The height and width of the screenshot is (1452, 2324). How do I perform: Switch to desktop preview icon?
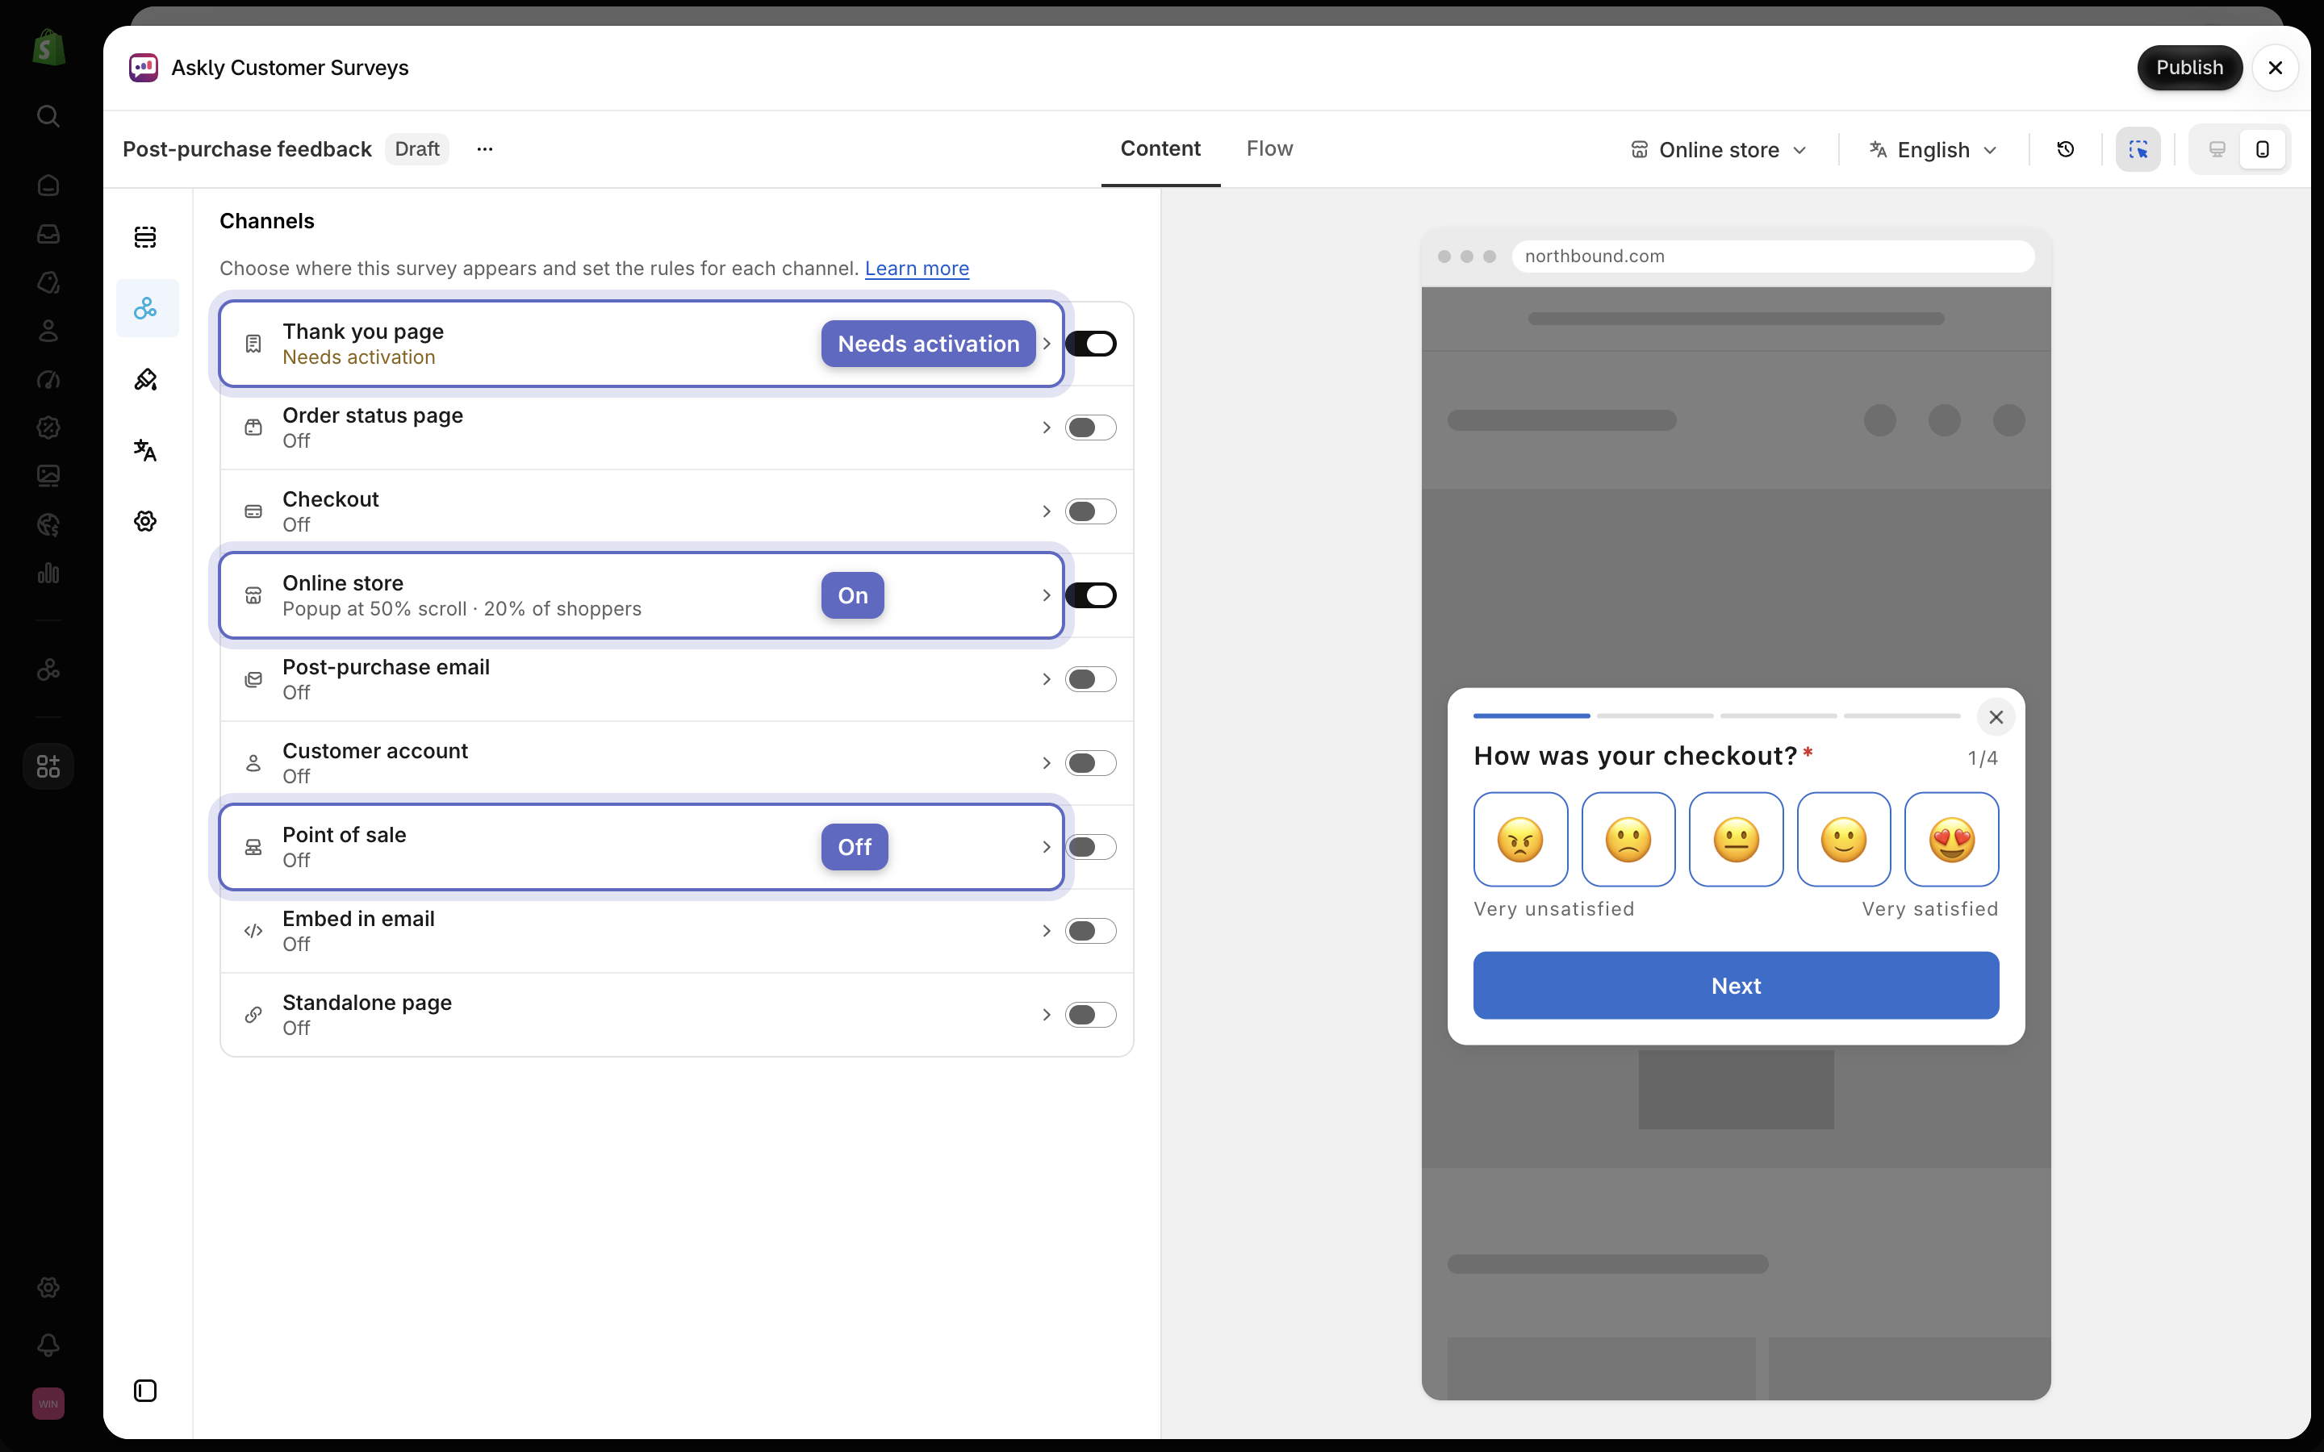(x=2217, y=149)
